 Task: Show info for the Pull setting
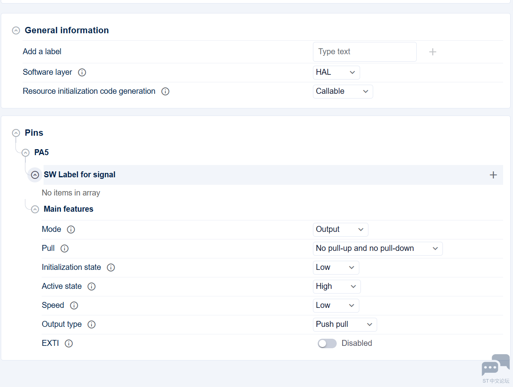65,249
